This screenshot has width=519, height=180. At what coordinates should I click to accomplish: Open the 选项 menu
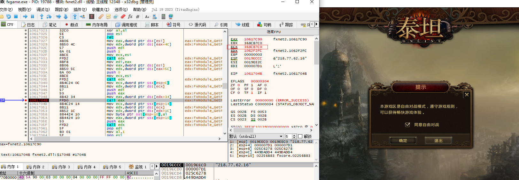(x=121, y=10)
